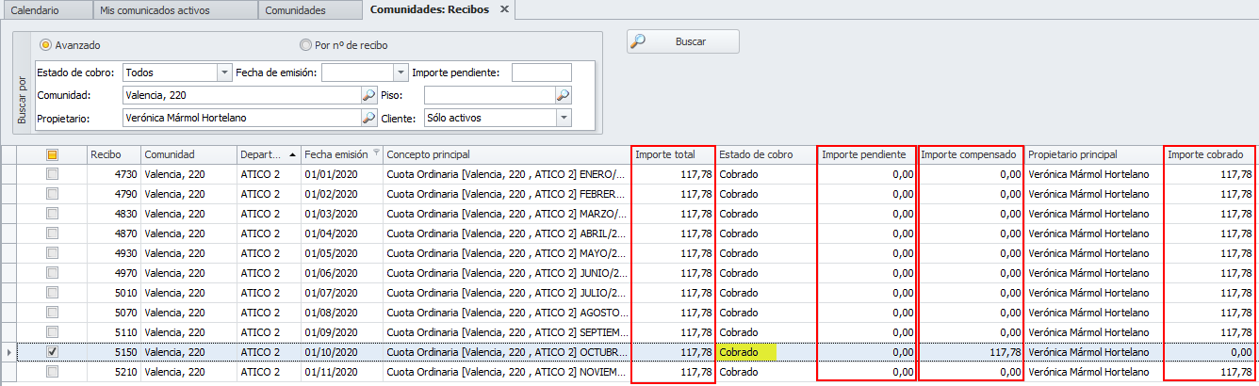The width and height of the screenshot is (1259, 386).
Task: Click the concept cell containing MARZO
Action: tap(507, 214)
